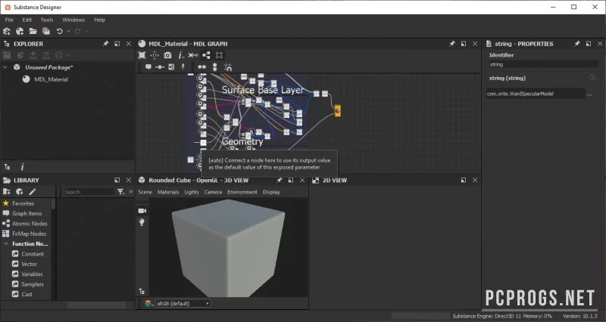Image resolution: width=606 pixels, height=322 pixels.
Task: Click the New Substance icon in main toolbar
Action: pyautogui.click(x=7, y=31)
